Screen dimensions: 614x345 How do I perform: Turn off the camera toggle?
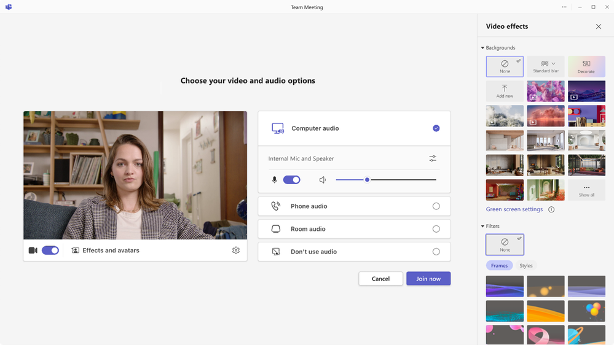point(50,250)
